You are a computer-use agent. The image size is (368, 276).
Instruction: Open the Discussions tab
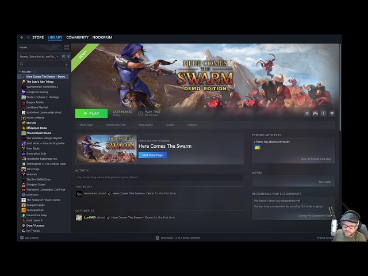[145, 125]
